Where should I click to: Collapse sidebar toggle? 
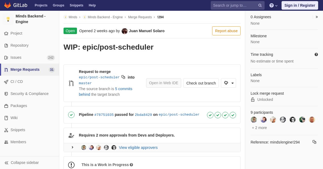(30, 163)
